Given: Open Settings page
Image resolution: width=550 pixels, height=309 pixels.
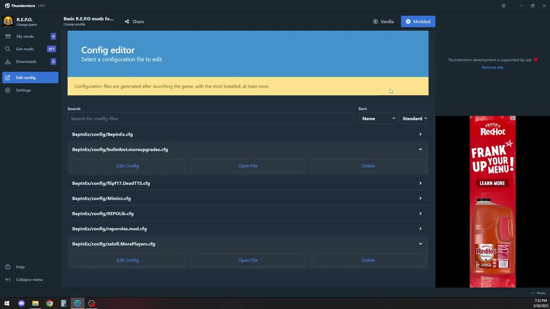Looking at the screenshot, I should [x=30, y=90].
